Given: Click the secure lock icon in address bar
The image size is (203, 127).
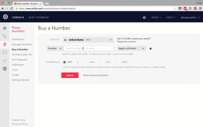Looking at the screenshot, I should (17, 8).
